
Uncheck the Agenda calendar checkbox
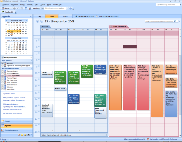click(x=2, y=63)
